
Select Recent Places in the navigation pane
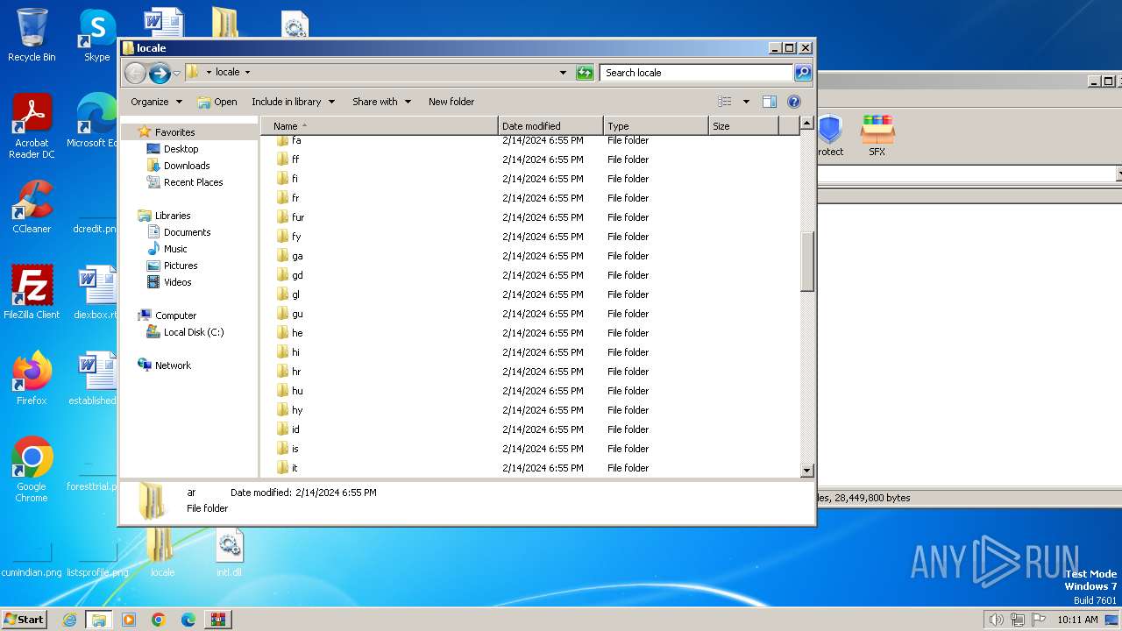click(193, 182)
